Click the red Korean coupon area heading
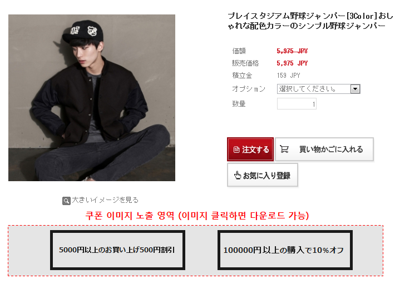 (x=197, y=216)
